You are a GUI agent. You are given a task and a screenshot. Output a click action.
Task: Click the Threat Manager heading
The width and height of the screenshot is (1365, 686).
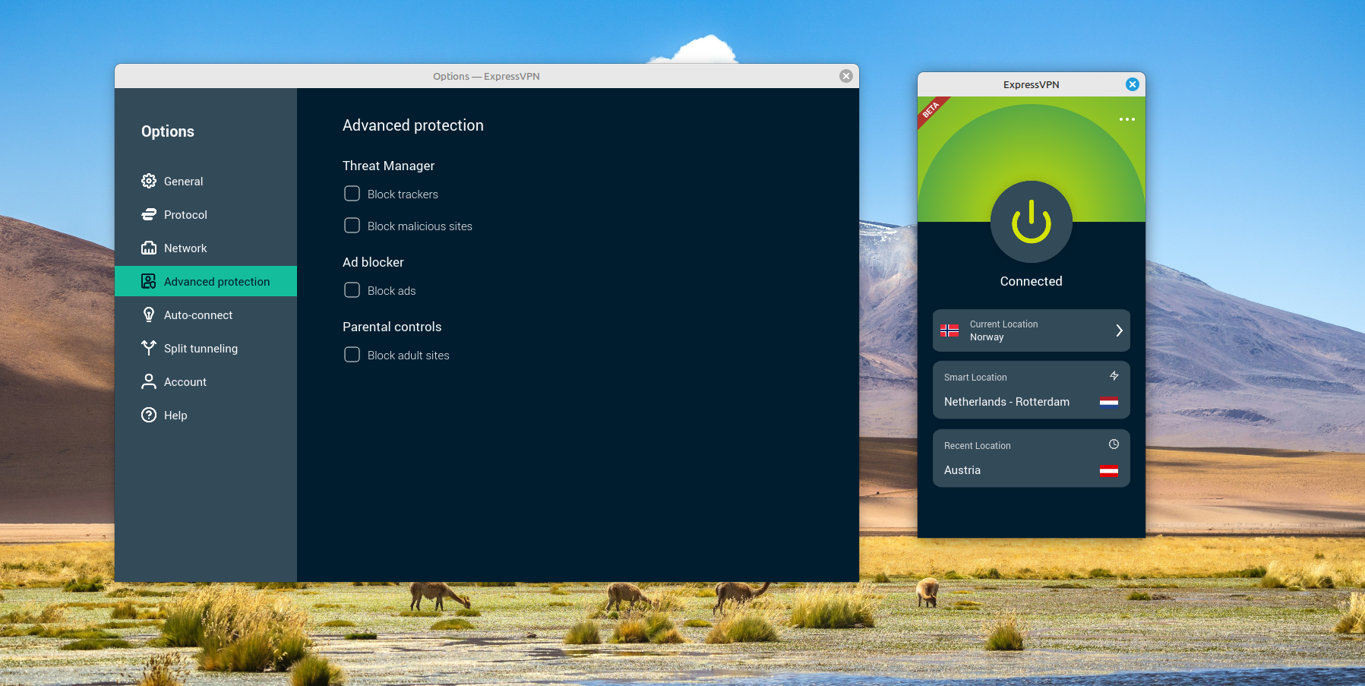388,166
